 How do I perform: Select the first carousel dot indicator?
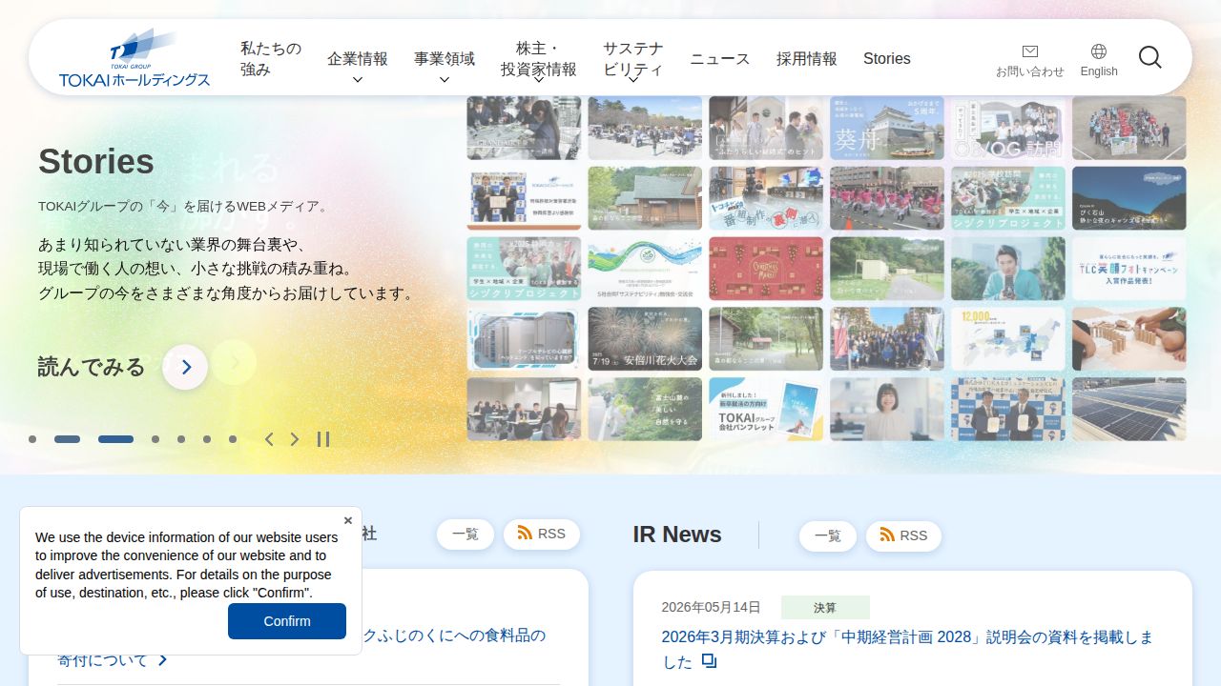(32, 439)
